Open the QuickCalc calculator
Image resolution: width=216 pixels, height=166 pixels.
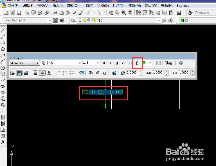tap(171, 13)
